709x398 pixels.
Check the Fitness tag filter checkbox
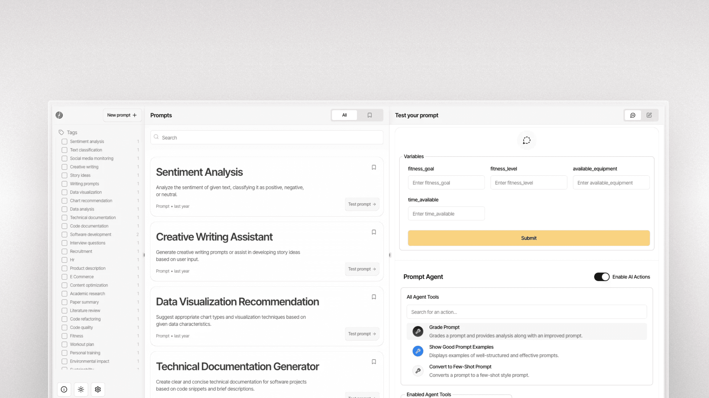click(x=64, y=336)
